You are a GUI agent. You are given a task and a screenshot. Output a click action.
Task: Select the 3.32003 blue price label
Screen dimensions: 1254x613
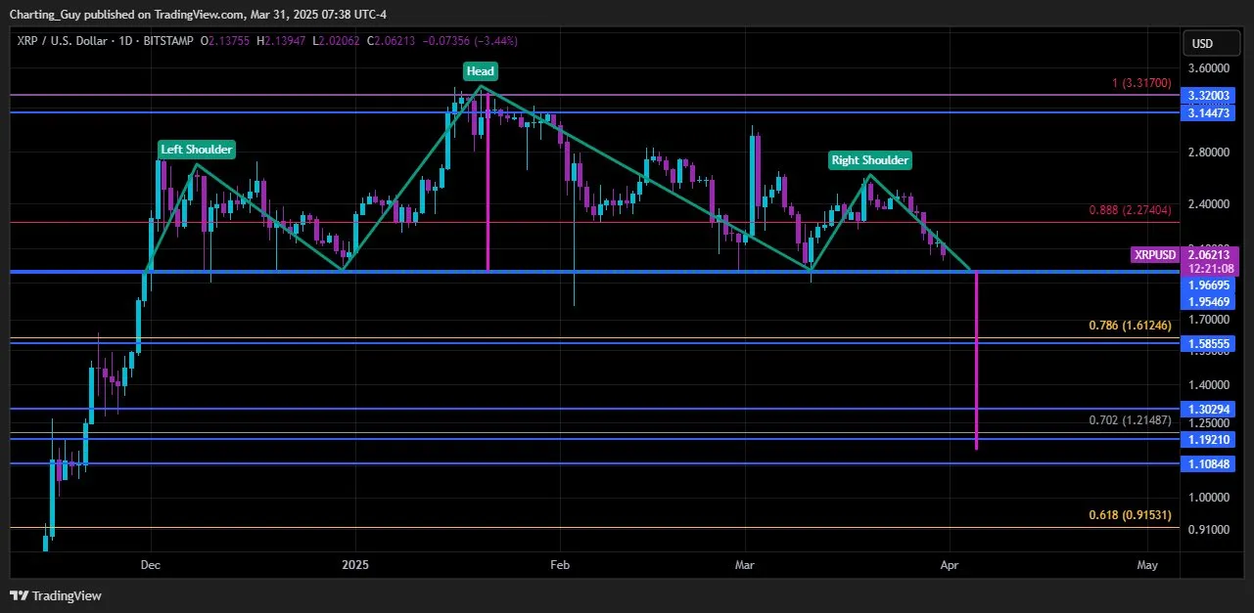coord(1209,95)
